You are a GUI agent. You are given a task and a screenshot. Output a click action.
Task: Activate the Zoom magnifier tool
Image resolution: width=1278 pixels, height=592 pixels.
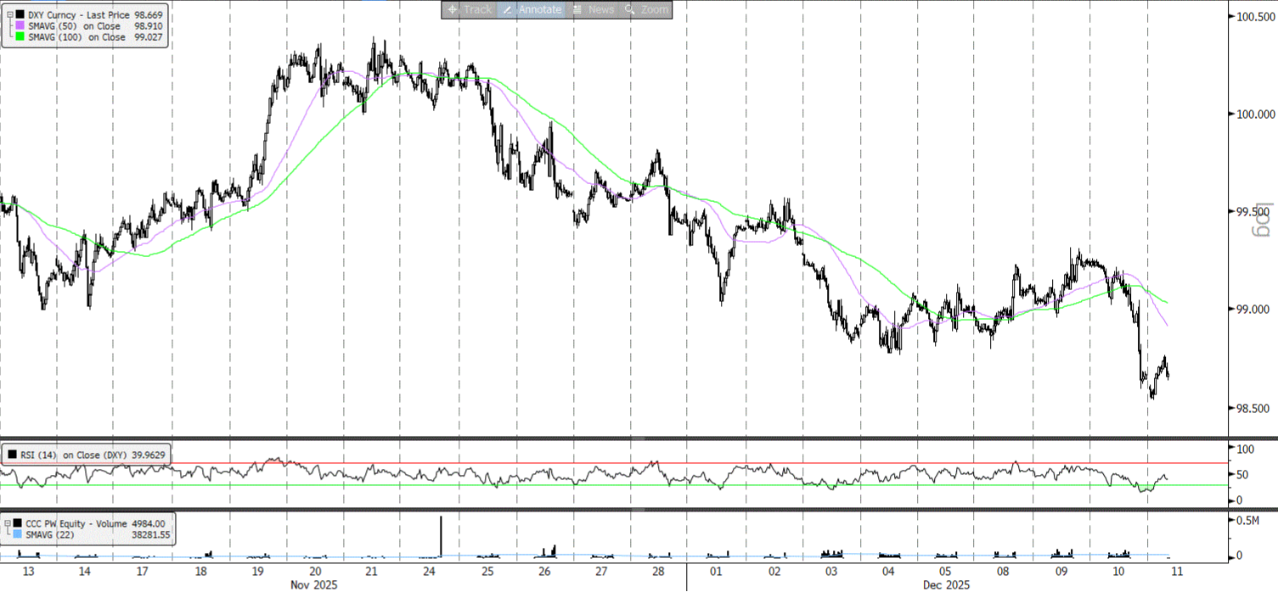630,9
